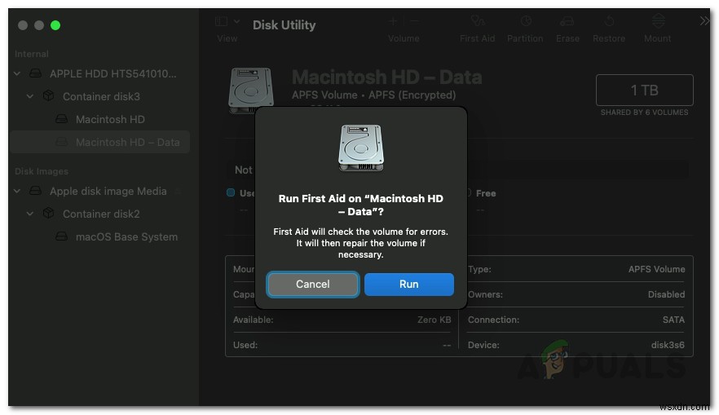Image resolution: width=719 pixels, height=415 pixels.
Task: Click the First Aid stethoscope icon
Action: click(478, 21)
